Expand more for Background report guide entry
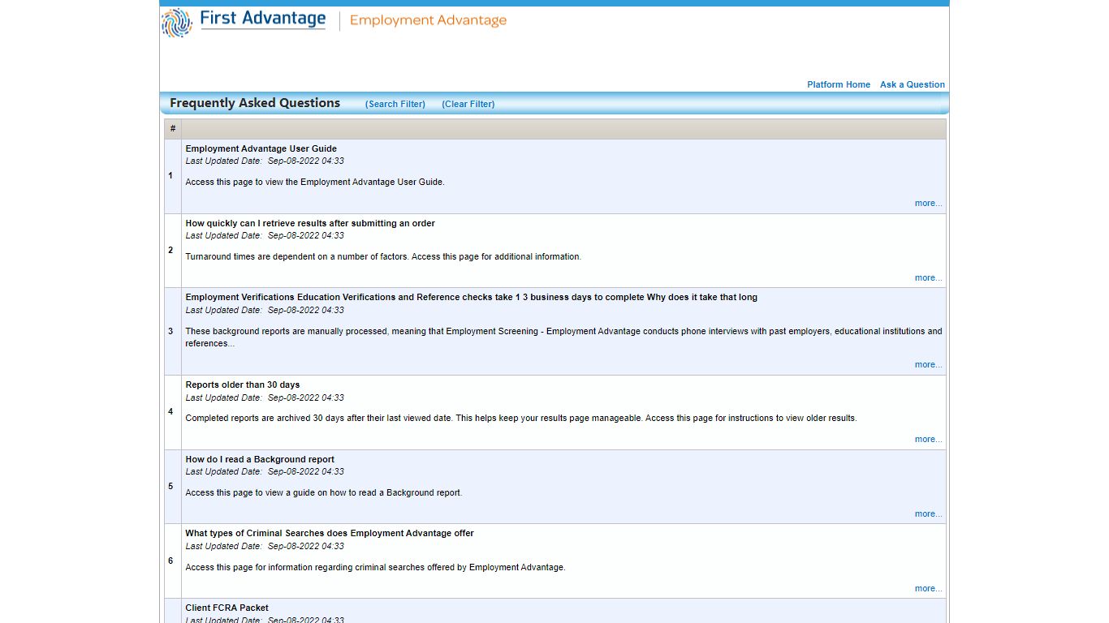Viewport: 1109px width, 623px height. click(928, 514)
